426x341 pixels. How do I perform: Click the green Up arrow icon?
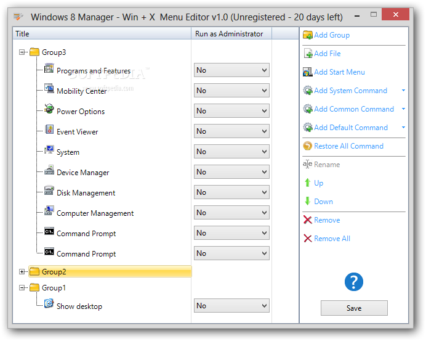307,183
